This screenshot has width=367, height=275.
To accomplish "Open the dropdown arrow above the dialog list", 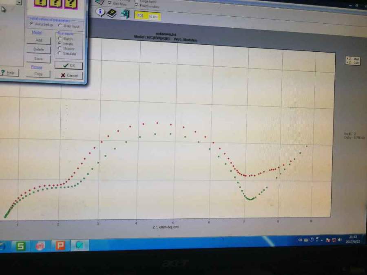I will (19, 2).
